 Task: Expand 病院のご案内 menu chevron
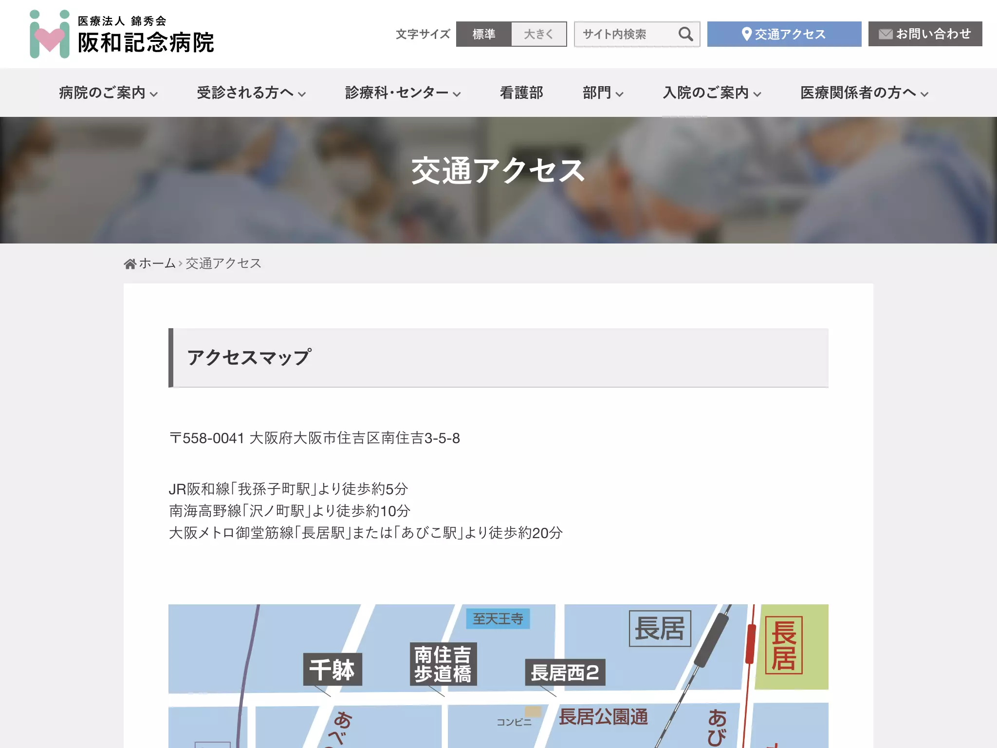(154, 94)
